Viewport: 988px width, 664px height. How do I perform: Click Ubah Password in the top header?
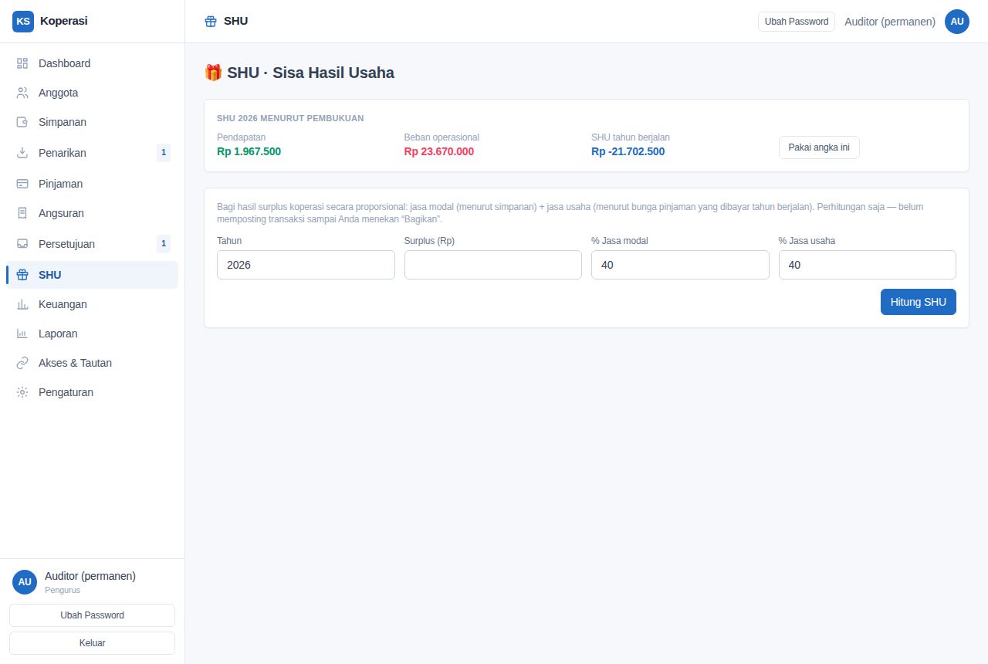pyautogui.click(x=797, y=22)
